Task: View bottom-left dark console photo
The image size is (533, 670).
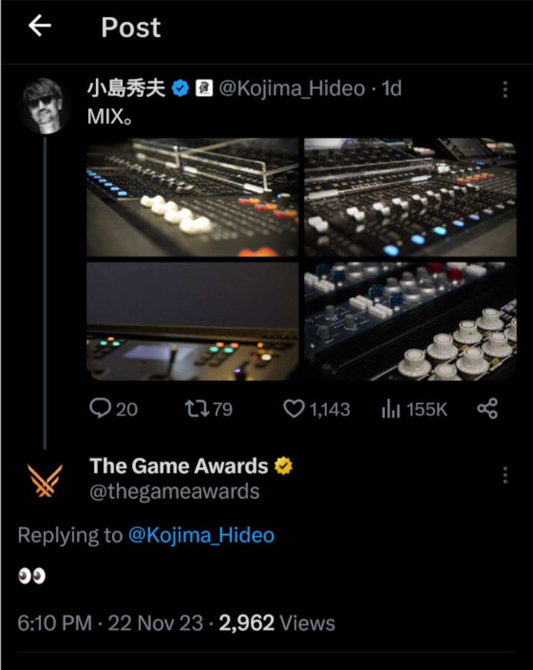Action: pos(192,321)
